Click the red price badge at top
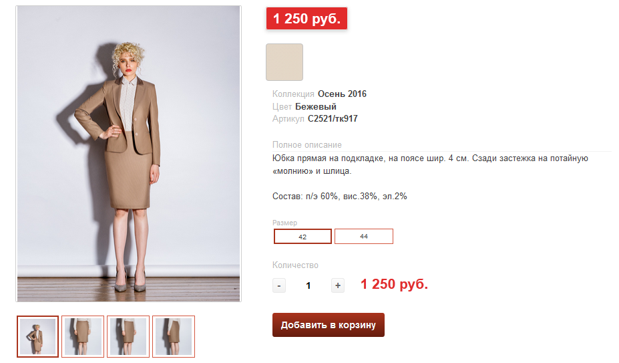The width and height of the screenshot is (619, 363). click(x=306, y=19)
